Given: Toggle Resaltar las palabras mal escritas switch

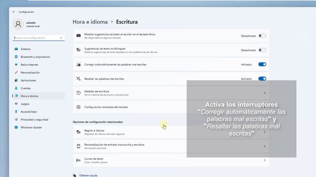Looking at the screenshot, I should [x=262, y=79].
